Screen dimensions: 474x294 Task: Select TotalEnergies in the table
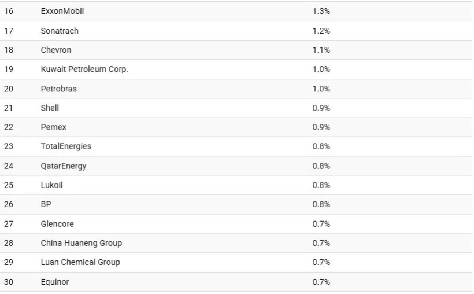[x=66, y=146]
